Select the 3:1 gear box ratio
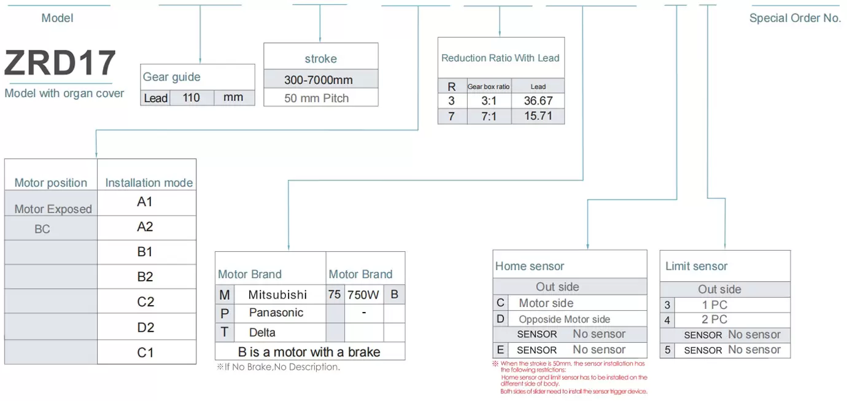Viewport: 847px width, 401px height. pos(489,101)
